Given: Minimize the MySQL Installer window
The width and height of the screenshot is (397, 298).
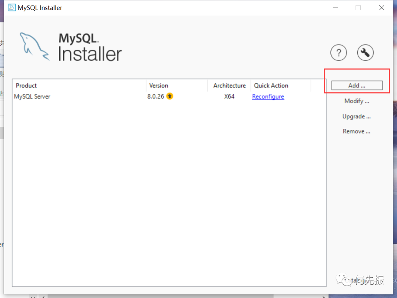Looking at the screenshot, I should 335,8.
